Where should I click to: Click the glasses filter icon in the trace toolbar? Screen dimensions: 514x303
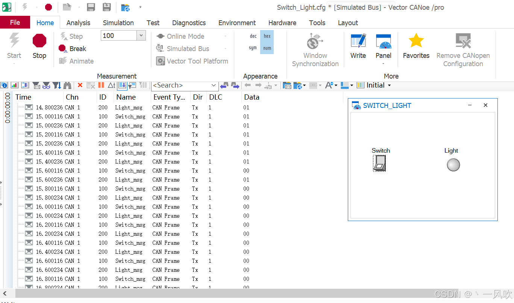click(x=46, y=85)
